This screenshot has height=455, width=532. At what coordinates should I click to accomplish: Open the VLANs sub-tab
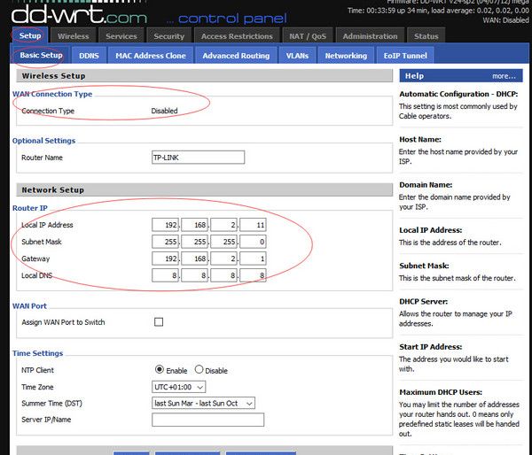click(297, 56)
